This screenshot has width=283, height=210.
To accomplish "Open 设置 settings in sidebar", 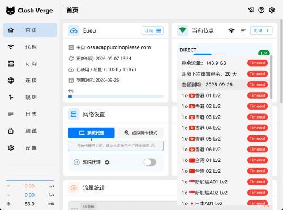I will coord(30,147).
